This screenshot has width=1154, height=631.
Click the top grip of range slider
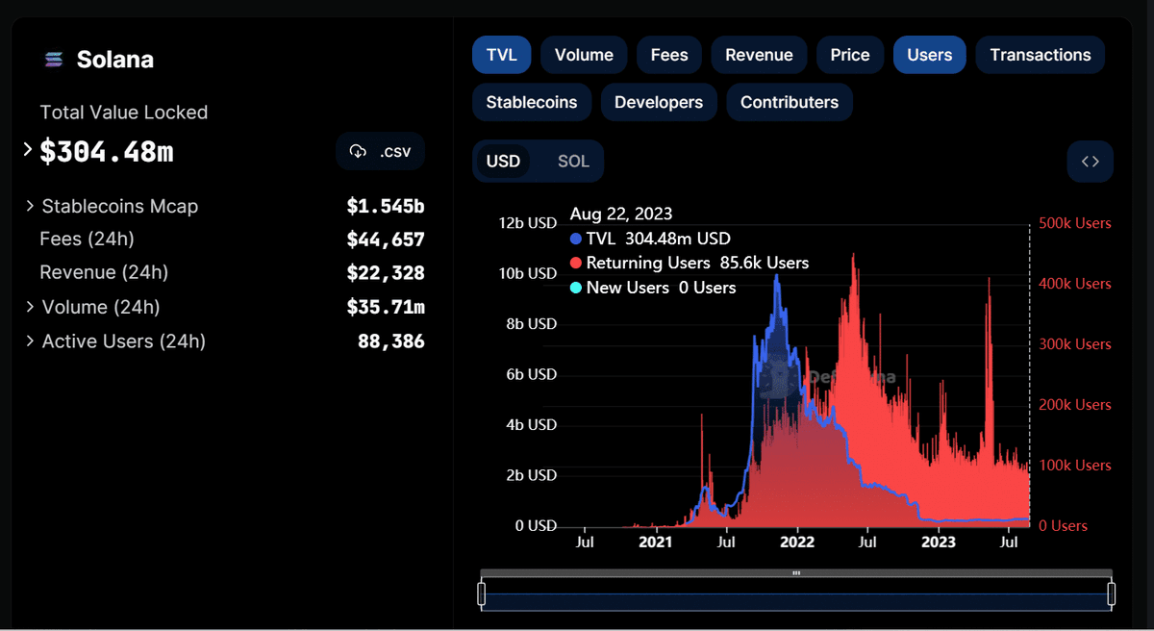(x=796, y=572)
